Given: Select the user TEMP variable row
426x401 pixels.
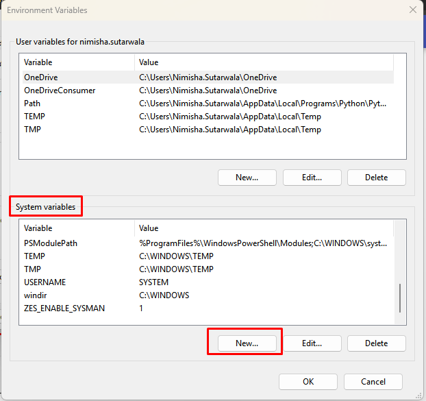Looking at the screenshot, I should tap(34, 117).
